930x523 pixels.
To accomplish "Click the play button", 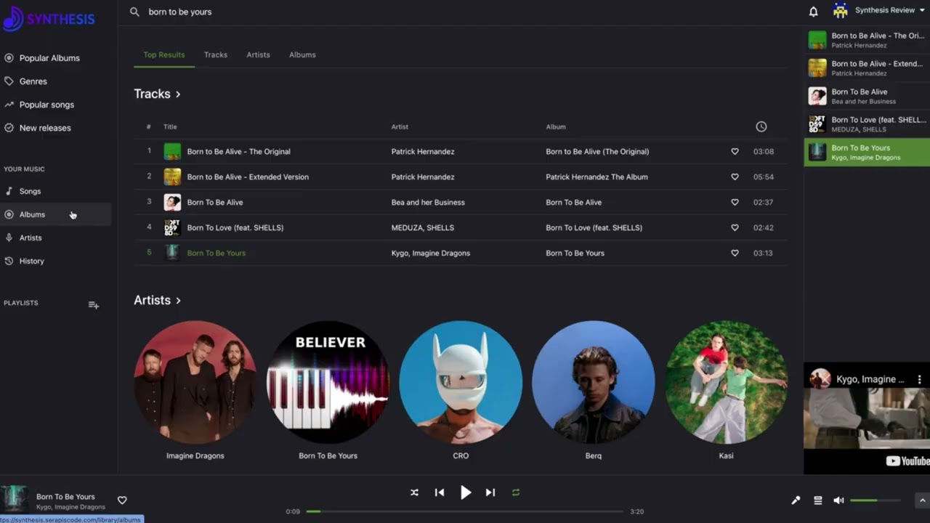I will click(466, 492).
